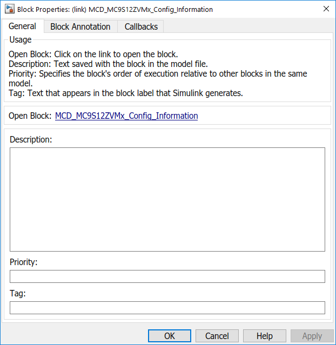
Task: Click the dialog title bar text
Action: tap(115, 9)
